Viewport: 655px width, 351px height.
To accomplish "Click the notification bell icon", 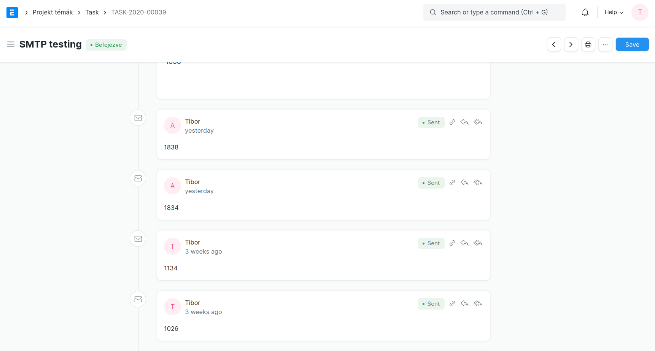I will point(585,13).
